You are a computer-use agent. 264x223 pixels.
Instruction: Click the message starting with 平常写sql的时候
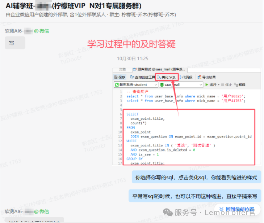point(194,197)
